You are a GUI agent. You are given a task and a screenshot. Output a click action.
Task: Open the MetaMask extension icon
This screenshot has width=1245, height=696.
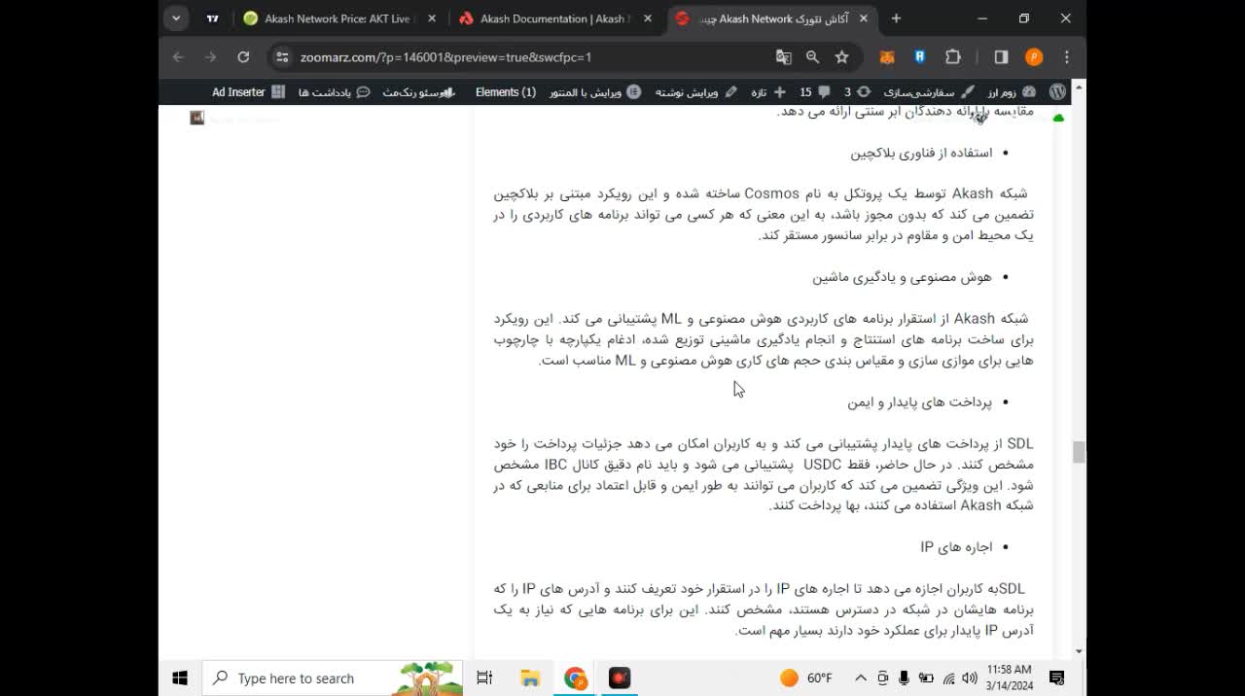click(886, 57)
